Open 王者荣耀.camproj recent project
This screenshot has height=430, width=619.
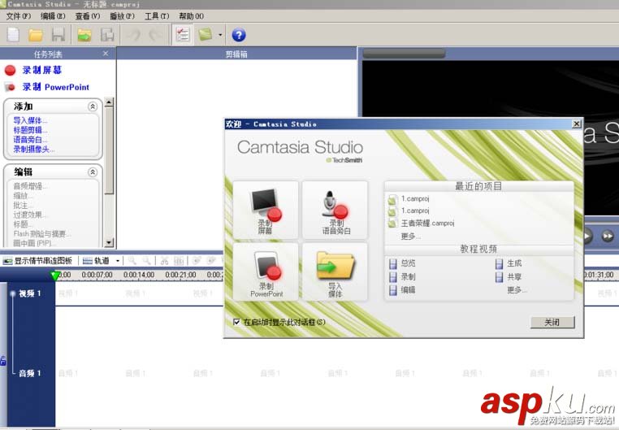427,223
